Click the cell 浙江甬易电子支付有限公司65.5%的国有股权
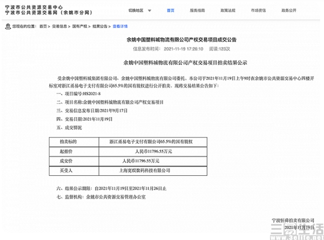324x240 pixels. [x=153, y=142]
